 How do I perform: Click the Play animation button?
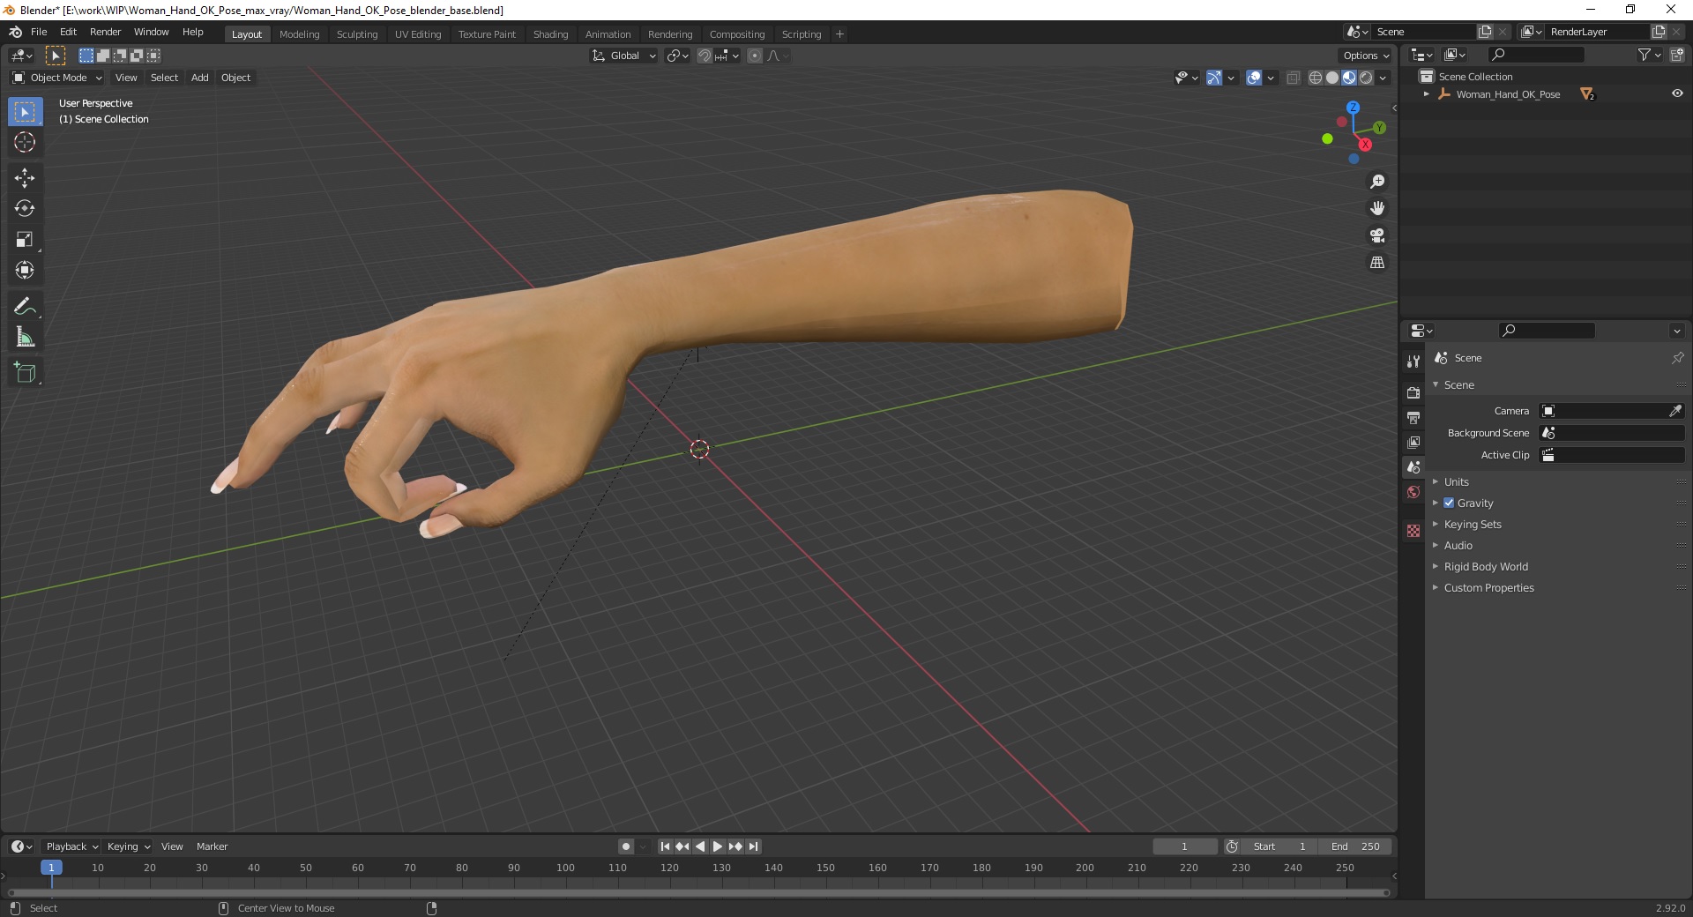[718, 846]
